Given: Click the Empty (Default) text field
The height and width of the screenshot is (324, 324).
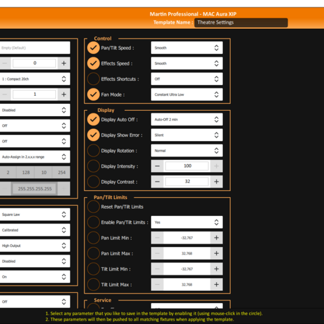Looking at the screenshot, I should pos(35,48).
